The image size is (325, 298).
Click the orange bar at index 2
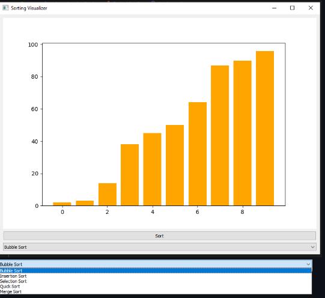pyautogui.click(x=108, y=195)
